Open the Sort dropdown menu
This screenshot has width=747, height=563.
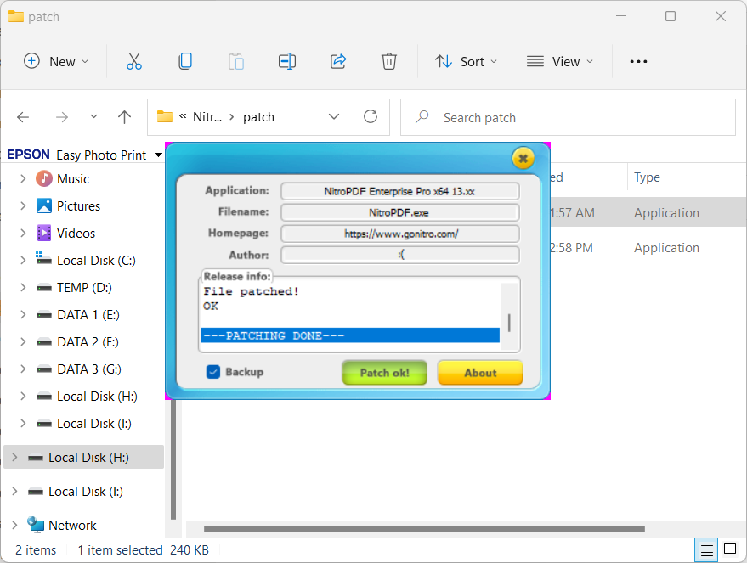466,61
